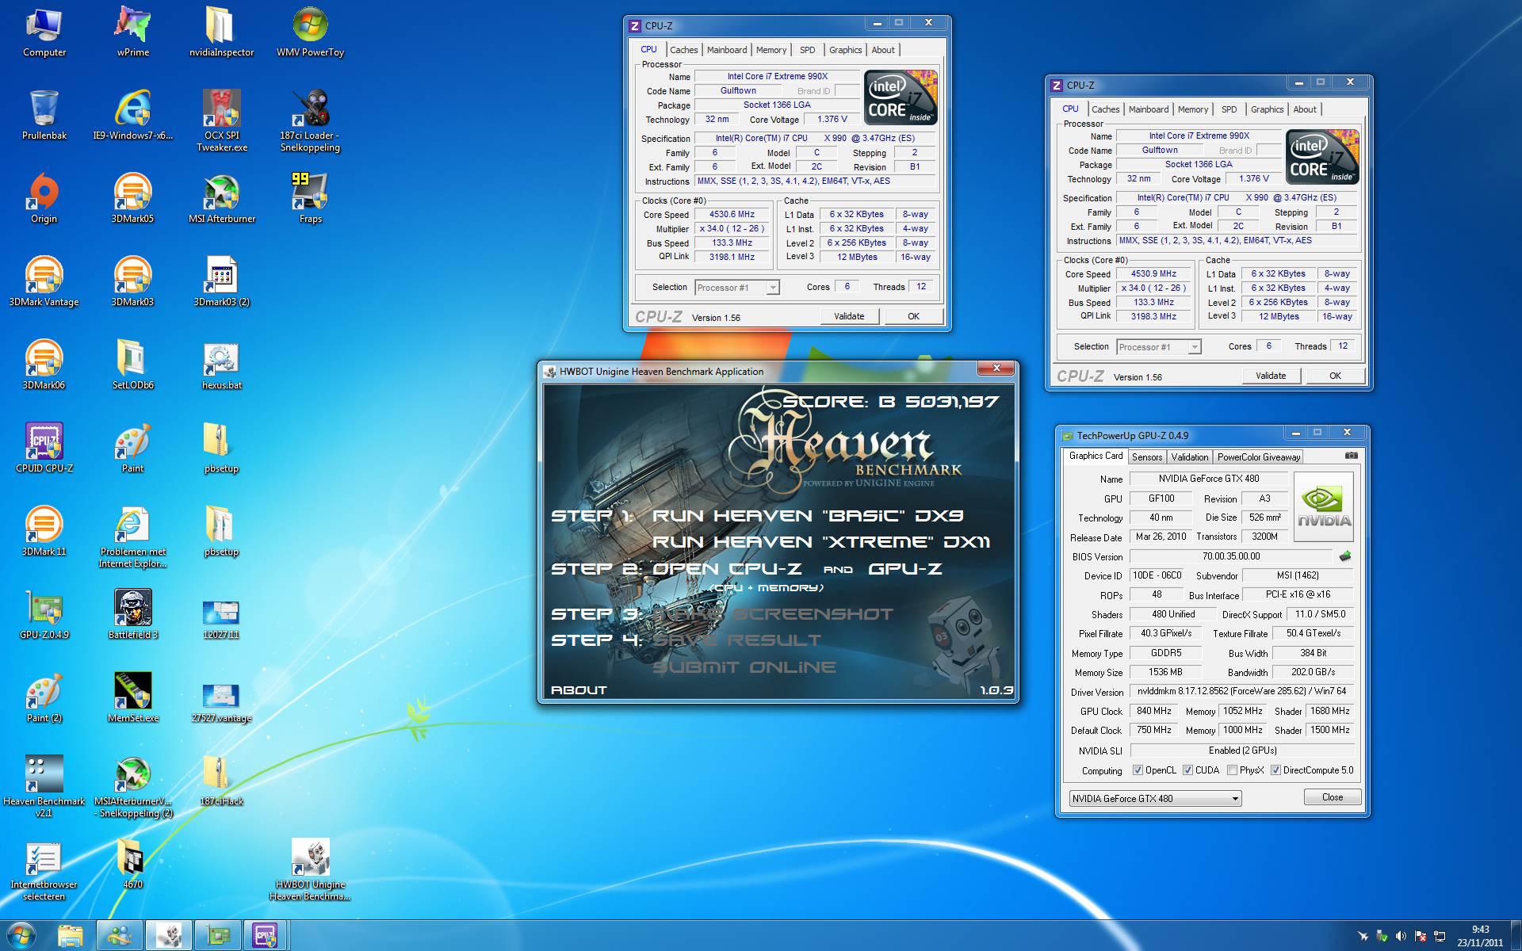Screen dimensions: 1522x951
Task: Click the GPU-Z BIOS save icon
Action: (x=1344, y=556)
